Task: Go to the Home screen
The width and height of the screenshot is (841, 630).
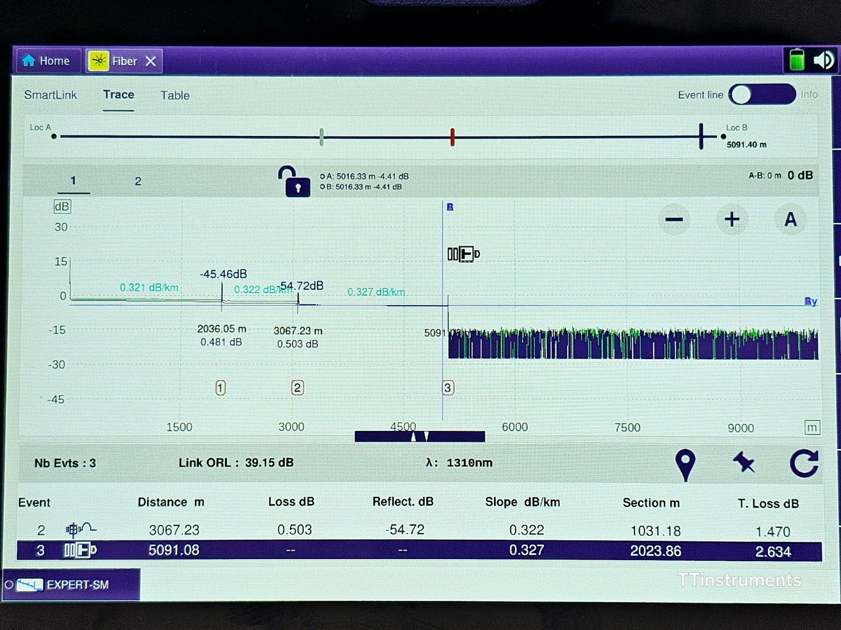Action: [47, 61]
